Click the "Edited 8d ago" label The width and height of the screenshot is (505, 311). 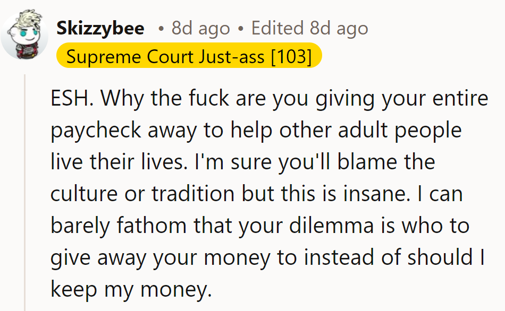(x=309, y=28)
